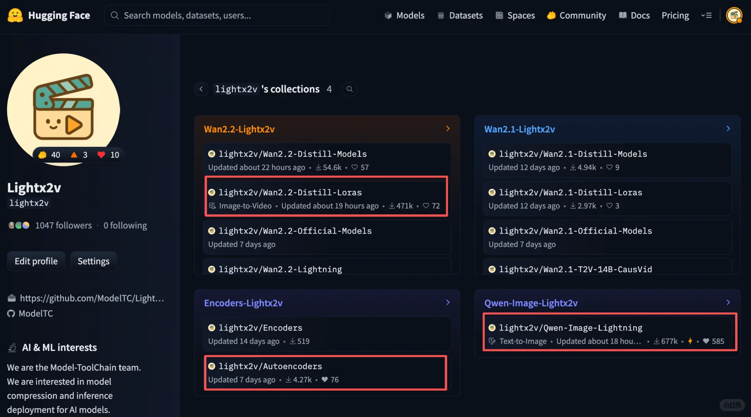This screenshot has width=751, height=417.
Task: Click the GitHub icon next to ModelTC
Action: pos(11,314)
